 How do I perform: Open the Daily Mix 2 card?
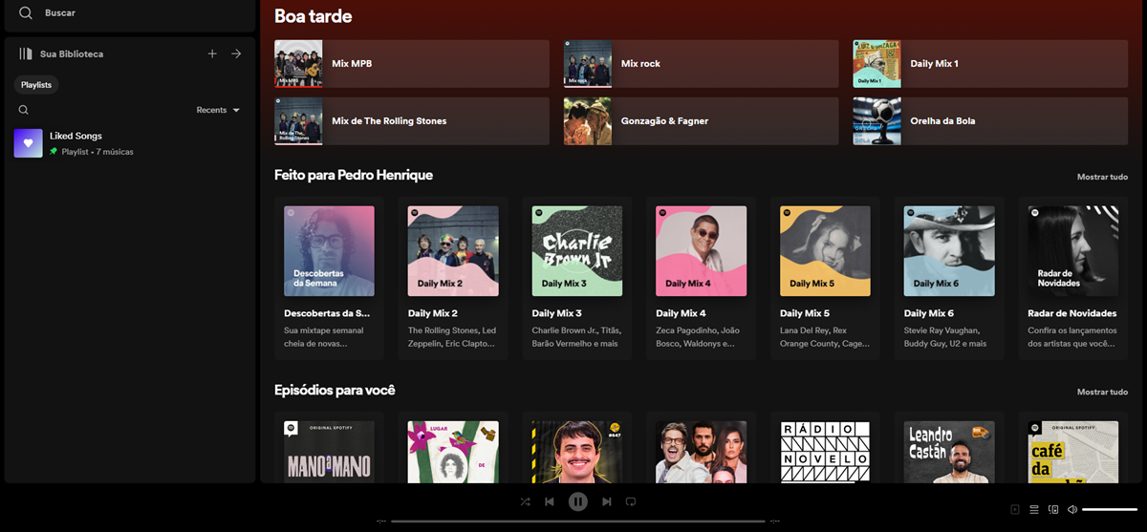click(453, 278)
